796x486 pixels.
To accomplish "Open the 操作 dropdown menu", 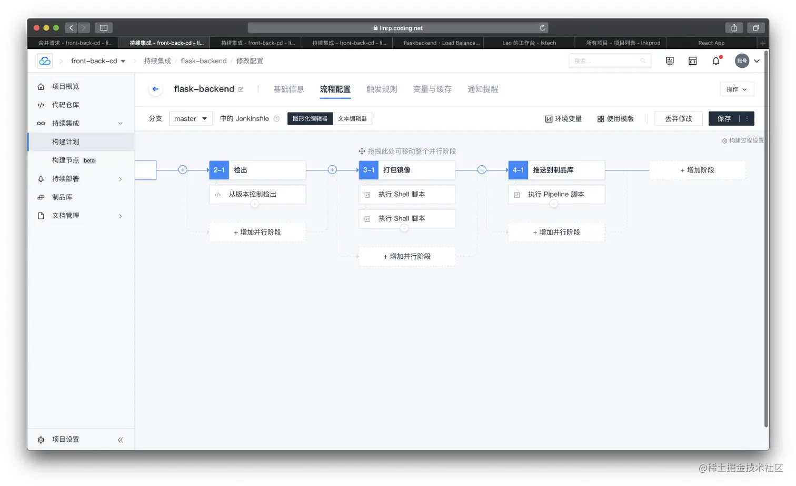I will 737,89.
